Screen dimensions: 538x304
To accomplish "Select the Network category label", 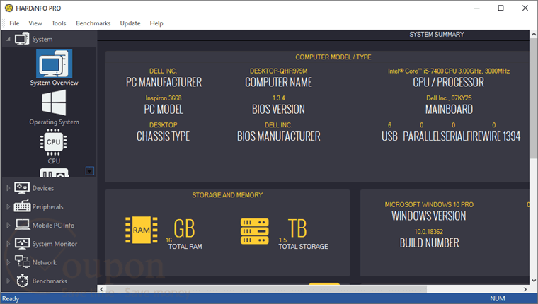I will 45,262.
